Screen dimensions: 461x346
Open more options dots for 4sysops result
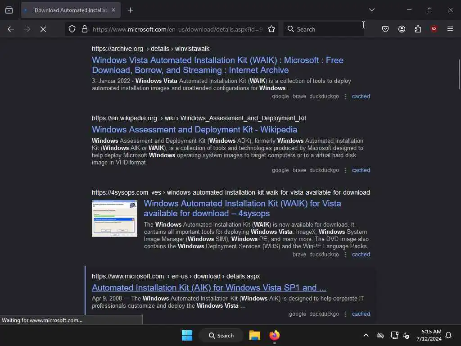point(345,255)
